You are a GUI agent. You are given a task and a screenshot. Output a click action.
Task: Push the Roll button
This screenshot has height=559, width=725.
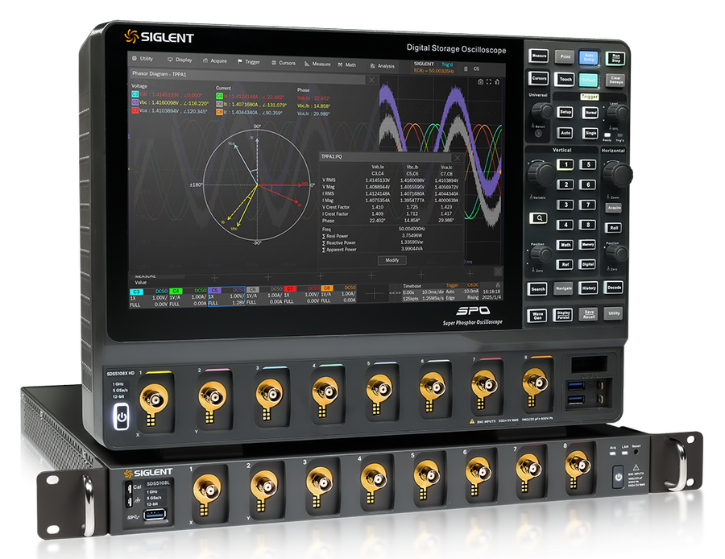614,227
